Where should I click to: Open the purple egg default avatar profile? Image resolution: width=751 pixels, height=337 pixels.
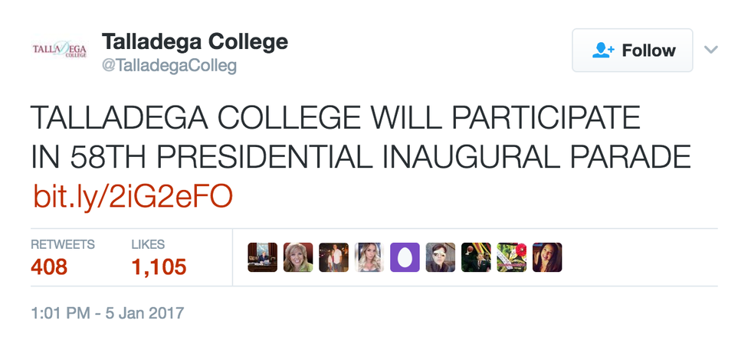pyautogui.click(x=405, y=257)
